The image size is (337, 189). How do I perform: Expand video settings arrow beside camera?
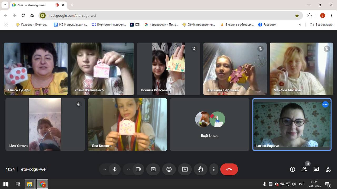point(128,169)
